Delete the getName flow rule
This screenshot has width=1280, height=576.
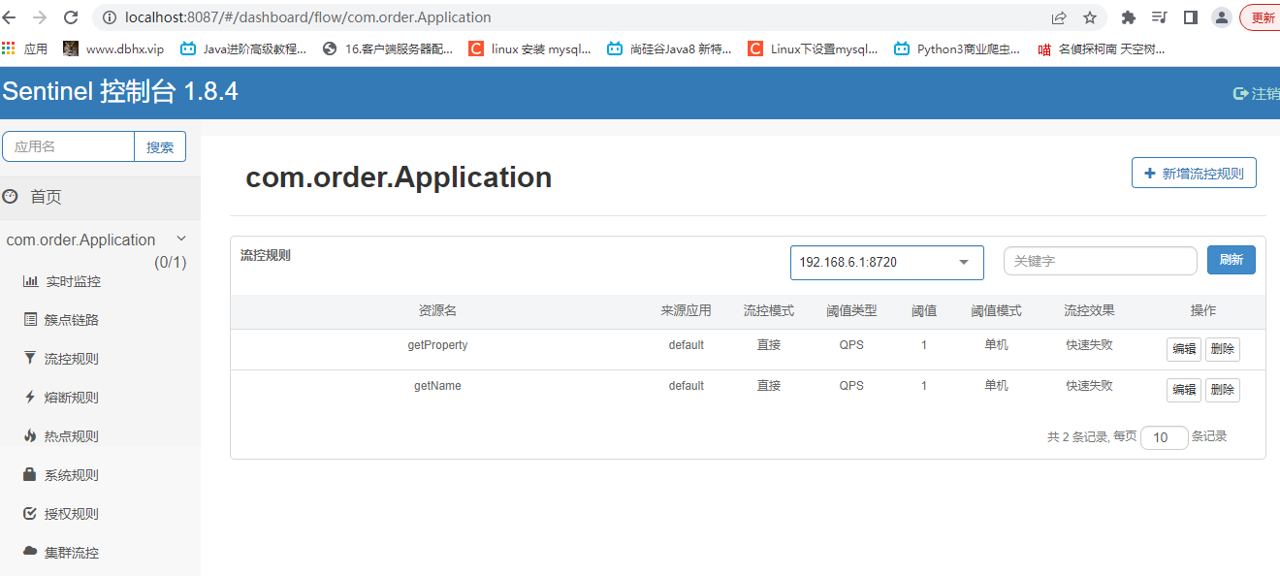[1223, 389]
